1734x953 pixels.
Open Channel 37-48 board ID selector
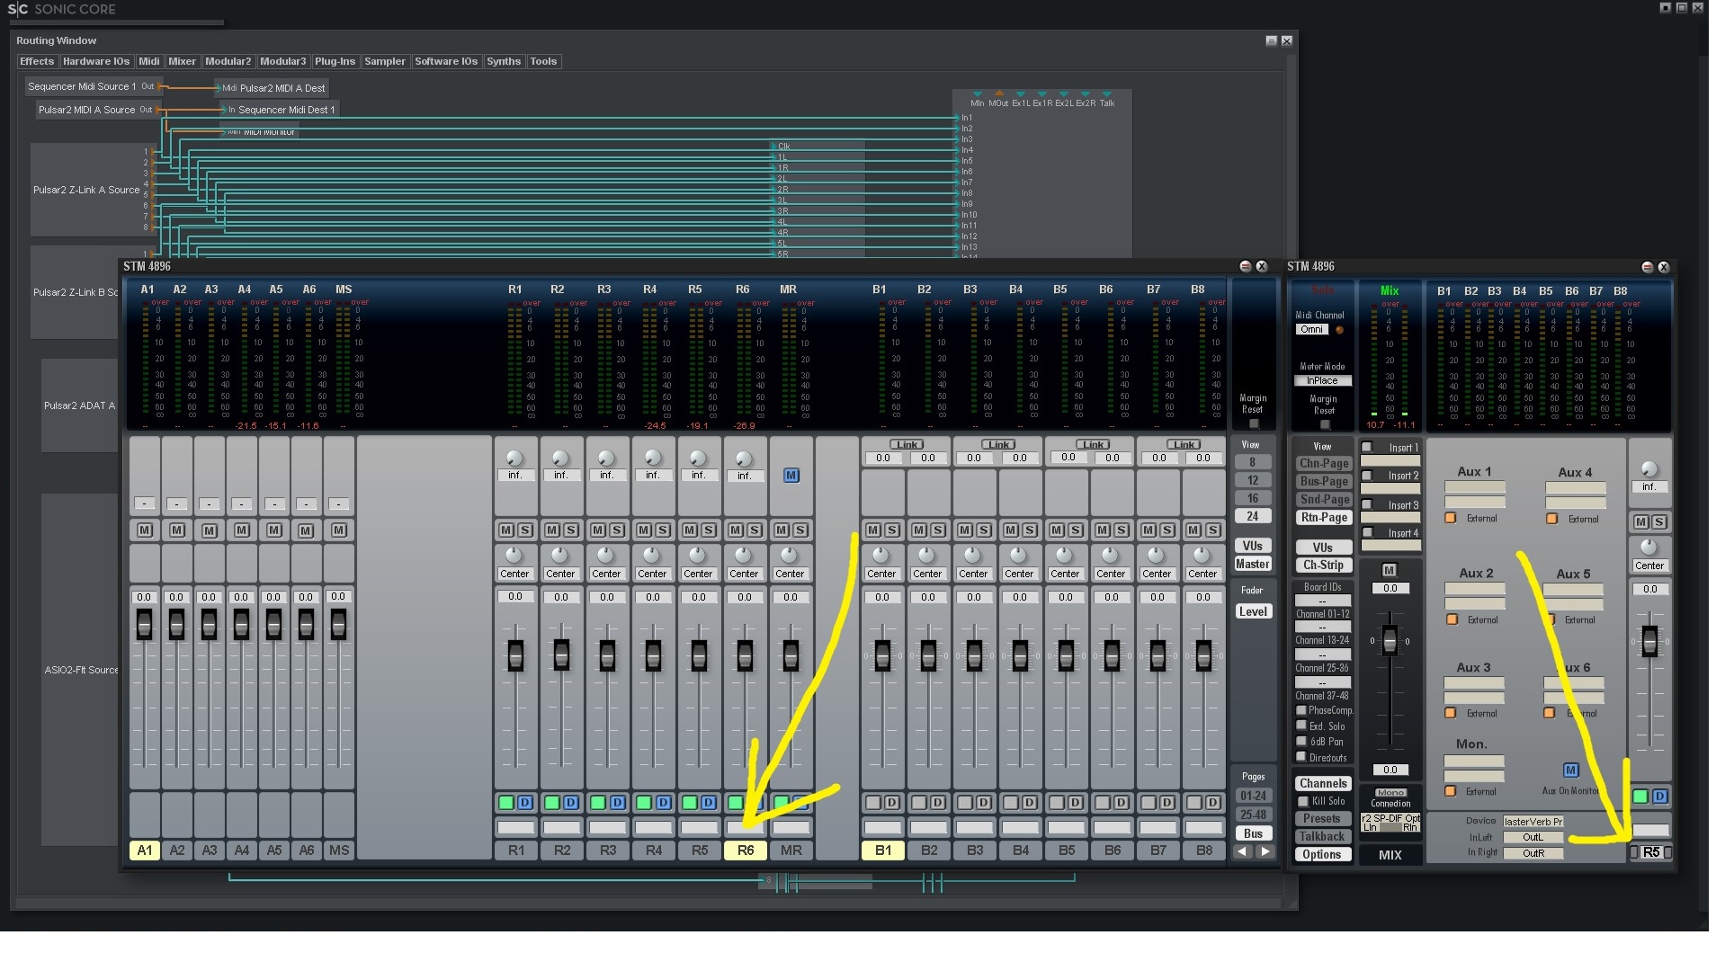click(x=1322, y=683)
